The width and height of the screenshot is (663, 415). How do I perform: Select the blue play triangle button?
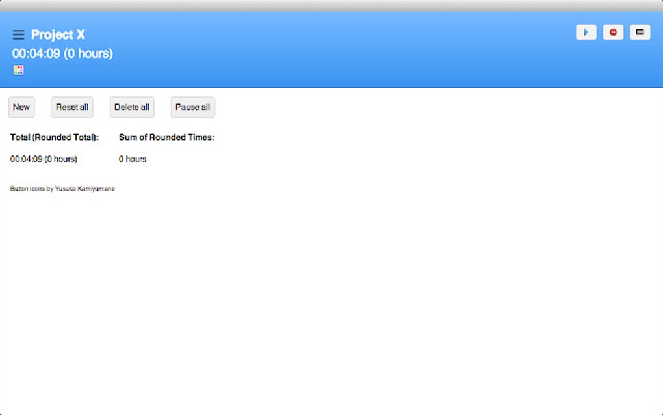click(586, 32)
